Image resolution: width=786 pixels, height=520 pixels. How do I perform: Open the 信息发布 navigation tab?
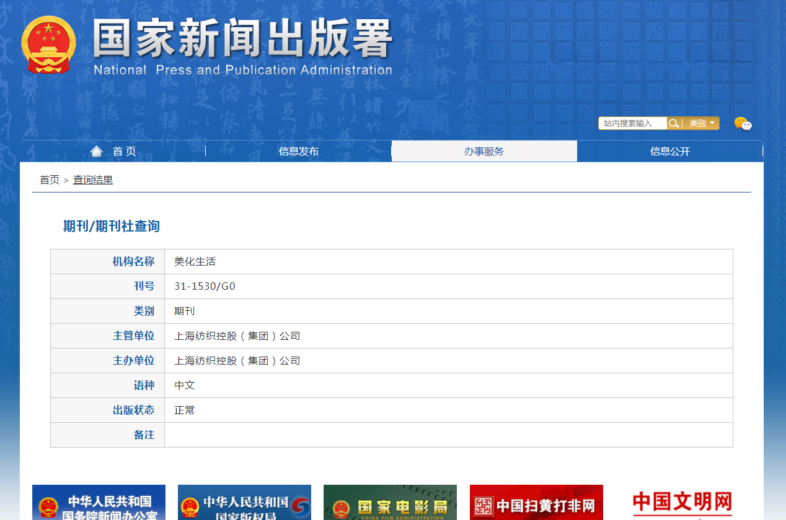click(x=298, y=152)
